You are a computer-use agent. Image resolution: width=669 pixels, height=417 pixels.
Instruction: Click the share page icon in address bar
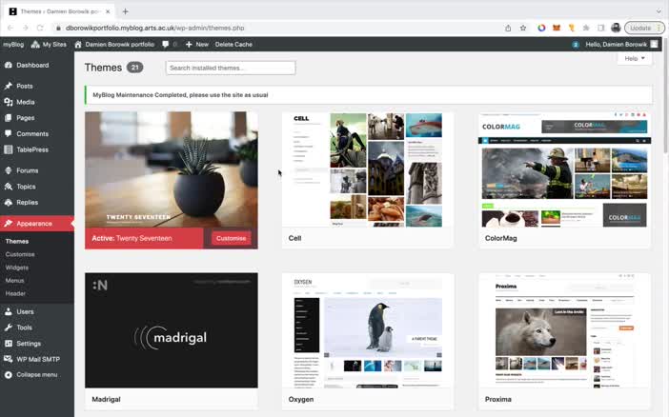point(508,28)
